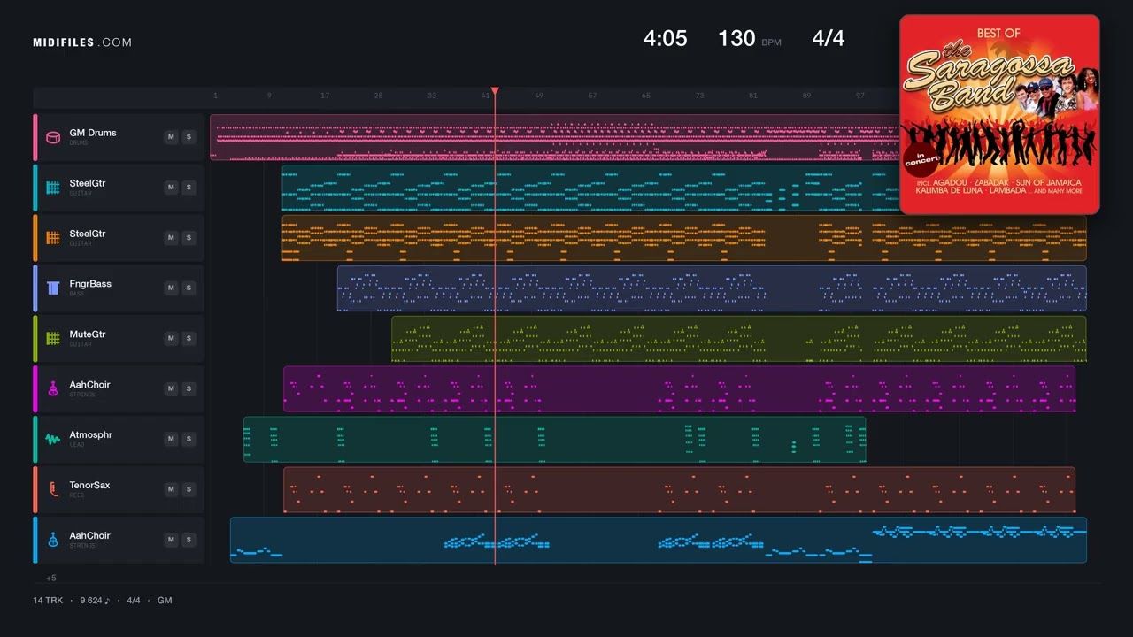Click the 130 BPM tempo display
1133x637 pixels.
click(x=749, y=38)
